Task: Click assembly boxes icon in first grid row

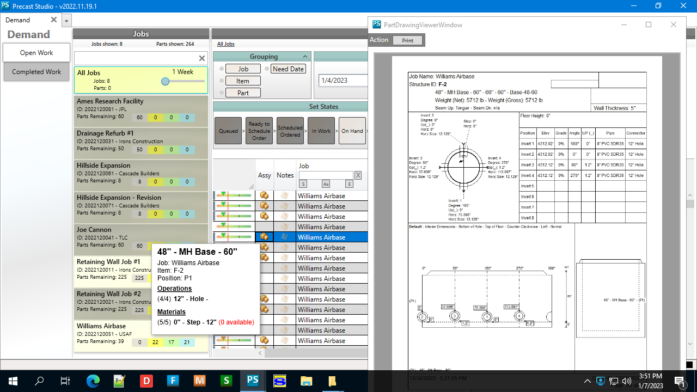Action: coord(264,195)
